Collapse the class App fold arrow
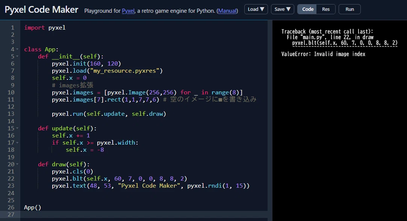407x221 pixels. pyautogui.click(x=17, y=49)
